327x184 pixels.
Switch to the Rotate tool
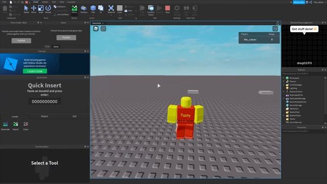(48, 9)
